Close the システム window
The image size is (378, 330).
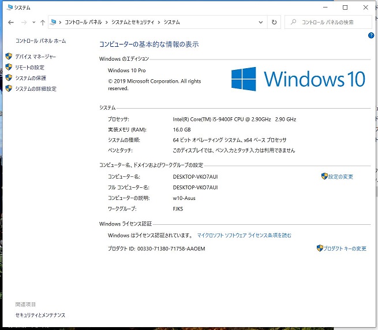pos(365,8)
